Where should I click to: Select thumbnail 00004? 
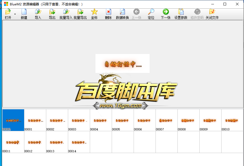tap(101, 120)
